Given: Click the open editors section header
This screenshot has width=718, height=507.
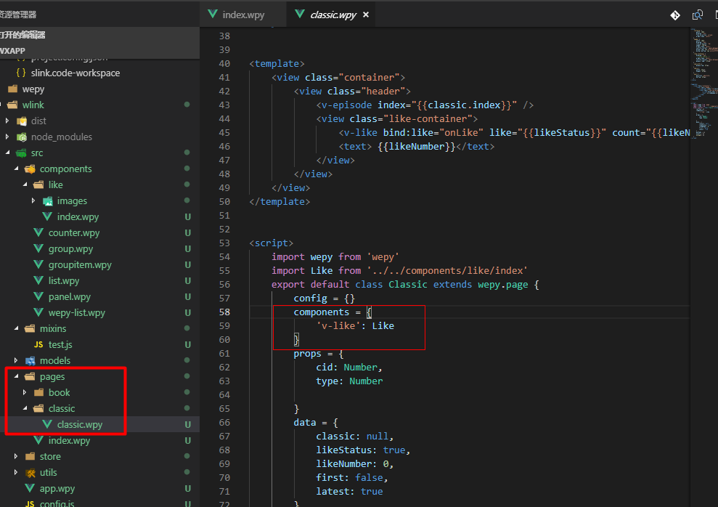Looking at the screenshot, I should pyautogui.click(x=100, y=35).
